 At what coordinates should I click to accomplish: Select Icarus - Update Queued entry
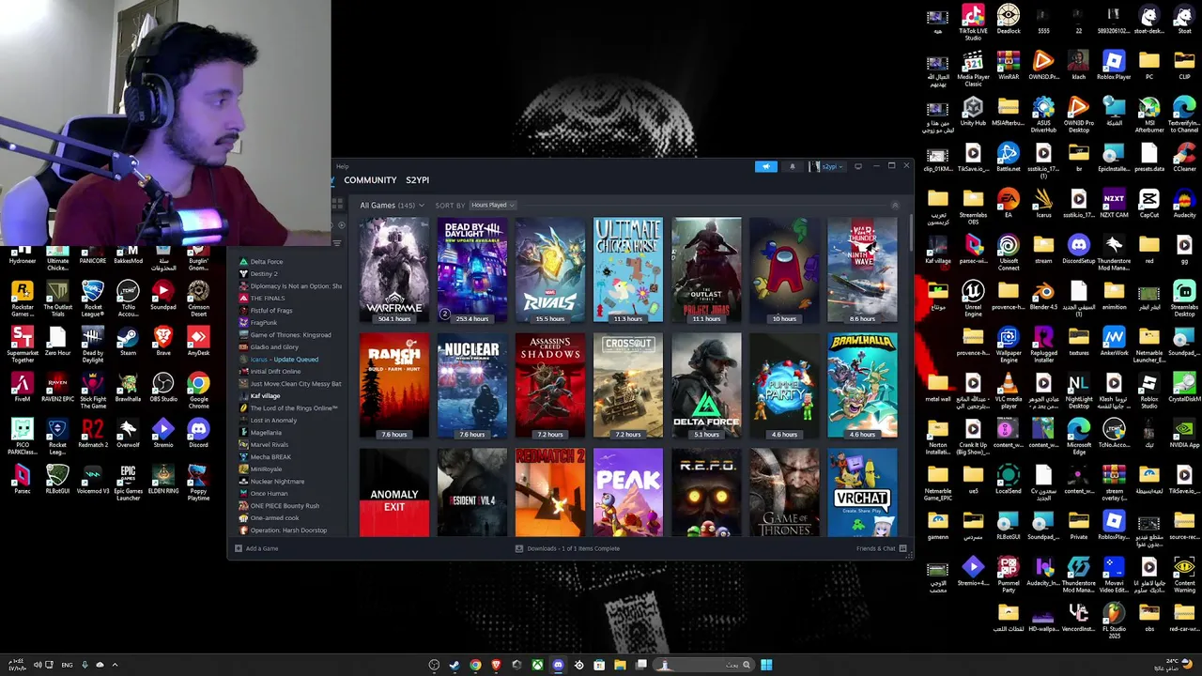(x=284, y=360)
